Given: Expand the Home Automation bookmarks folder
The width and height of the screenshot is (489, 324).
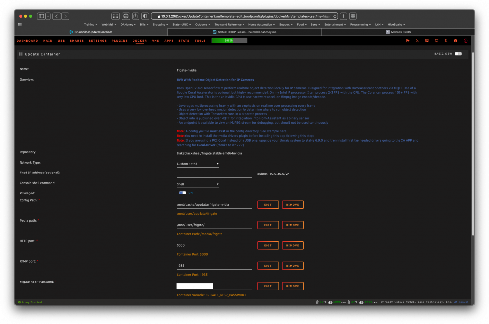Looking at the screenshot, I should point(261,24).
